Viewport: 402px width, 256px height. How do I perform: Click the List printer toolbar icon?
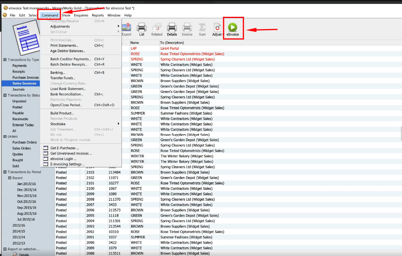(x=141, y=27)
